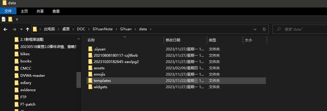Screen dimensions: 327x111
Task: Select the 20210808180117-czj9bvb folder
Action: [176, 55]
